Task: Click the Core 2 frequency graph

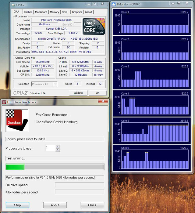Action: pyautogui.click(x=155, y=50)
